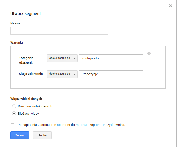Click the Utwórz segment dialog heading
The width and height of the screenshot is (177, 147).
(x=26, y=14)
